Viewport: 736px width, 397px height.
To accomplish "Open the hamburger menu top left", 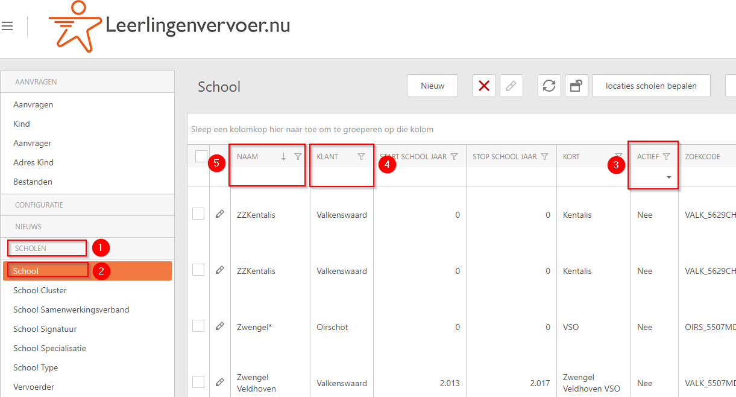I will [x=7, y=25].
